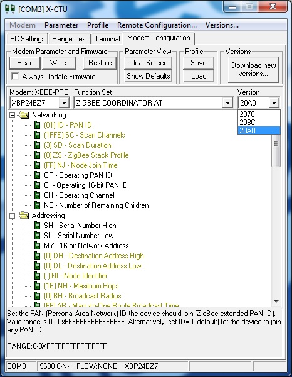Click the 9600 8-N-1 FLOW:NONE status text
This screenshot has height=377, width=292.
(78, 366)
